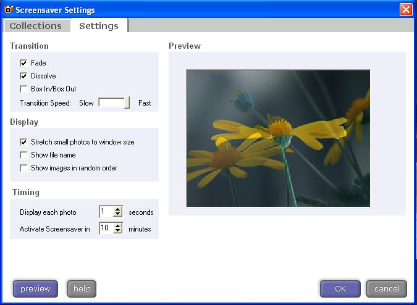417x305 pixels.
Task: Click the Display section heading
Action: (24, 122)
